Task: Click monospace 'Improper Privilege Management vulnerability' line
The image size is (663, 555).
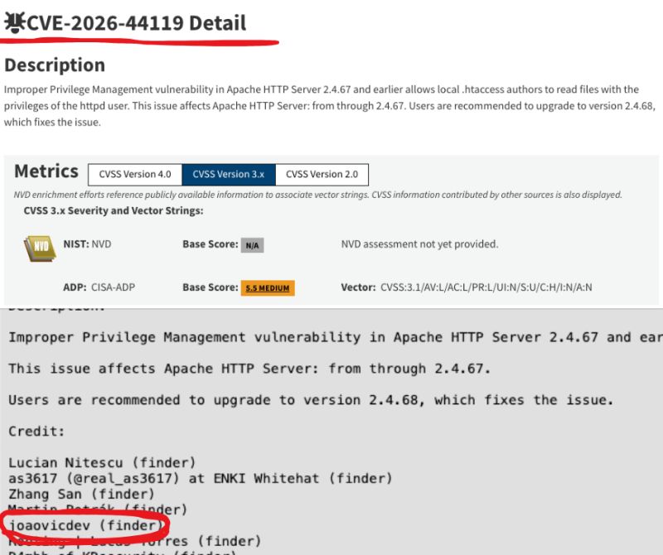Action: click(x=336, y=337)
